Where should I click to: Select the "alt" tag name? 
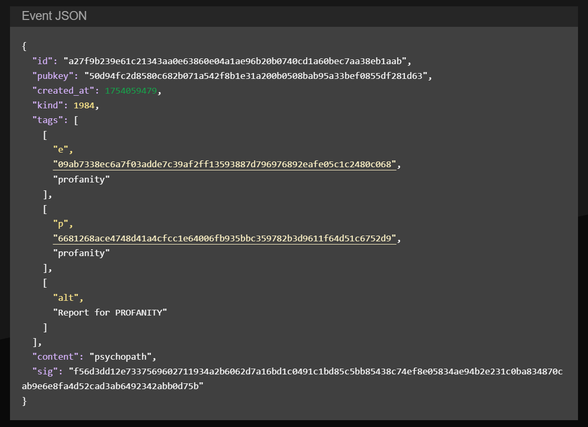(x=66, y=298)
